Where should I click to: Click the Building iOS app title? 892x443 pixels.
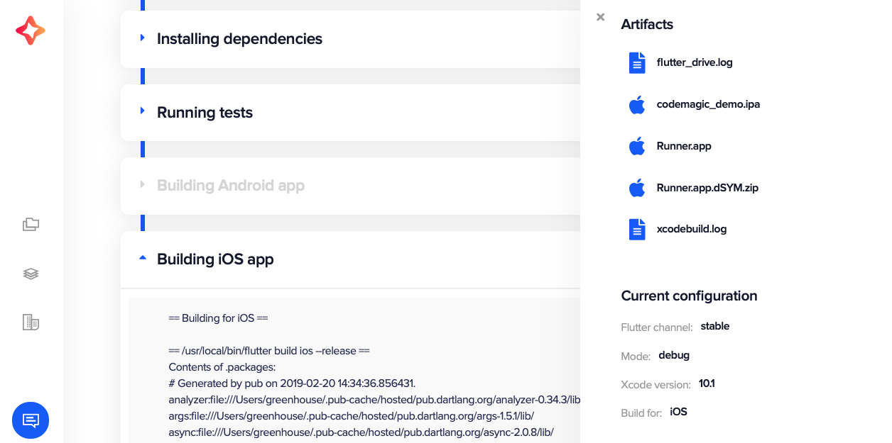coord(215,259)
